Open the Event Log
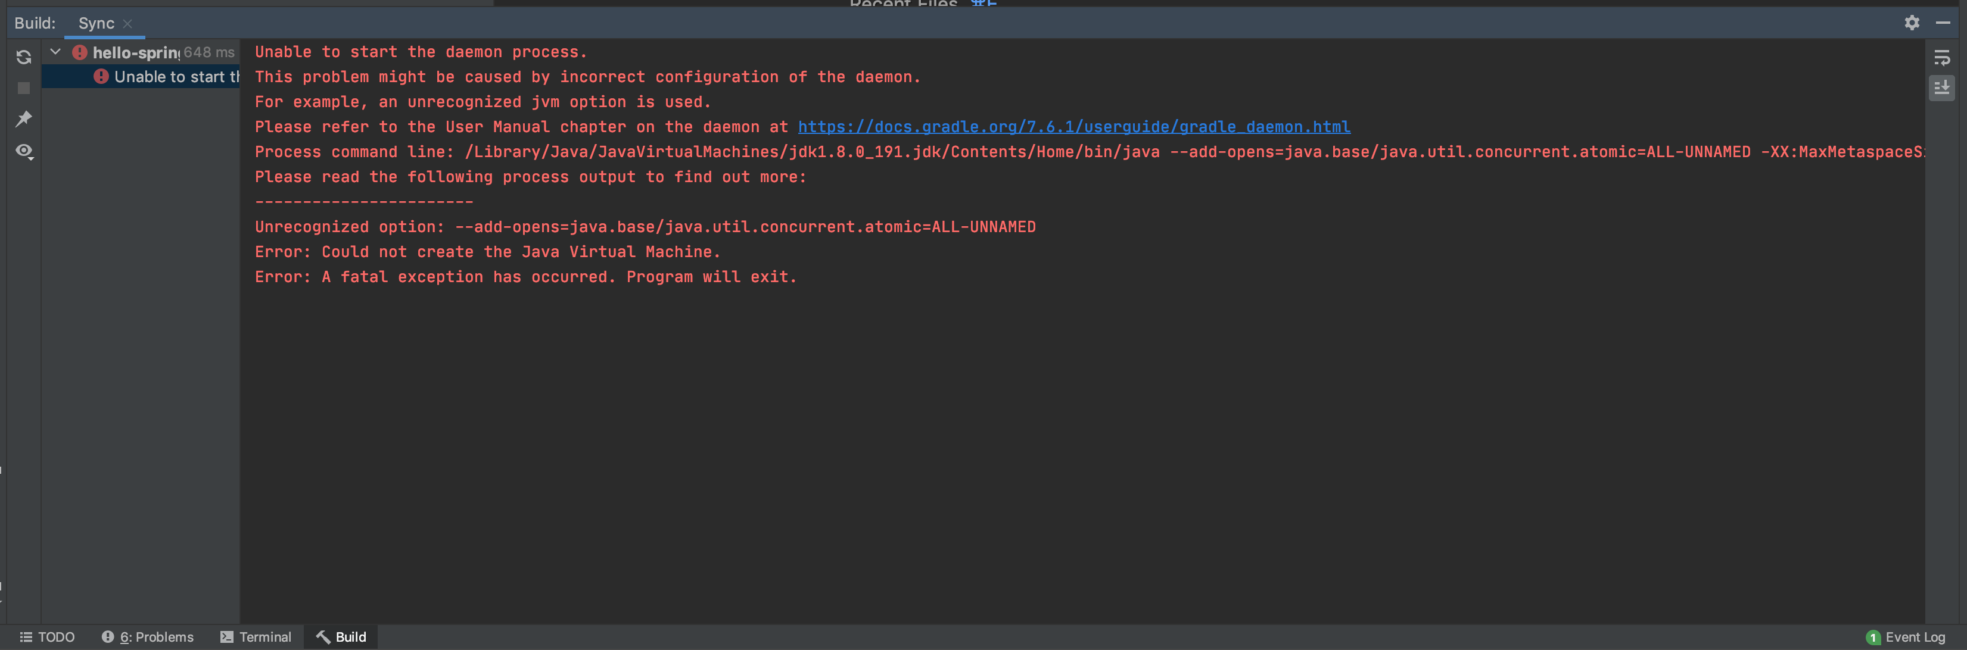Screen dimensions: 1967x650 pyautogui.click(x=1906, y=637)
